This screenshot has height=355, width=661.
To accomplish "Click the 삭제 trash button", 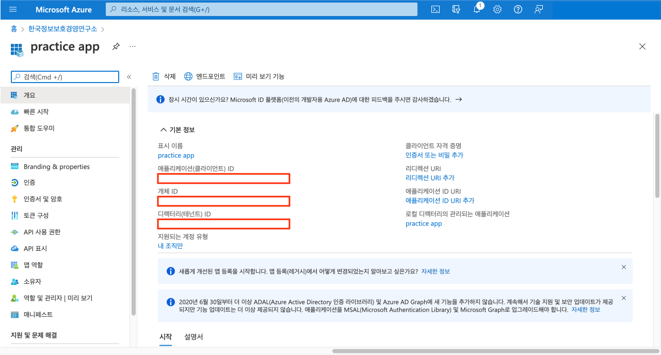I will pos(164,76).
